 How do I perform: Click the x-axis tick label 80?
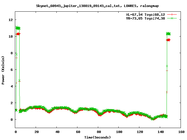(99, 132)
